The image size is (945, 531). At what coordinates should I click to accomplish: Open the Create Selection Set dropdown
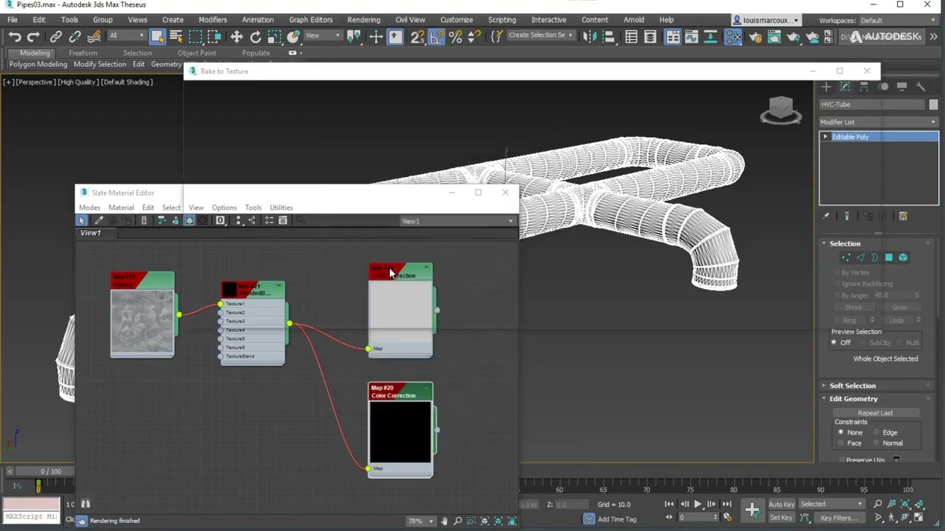point(540,35)
